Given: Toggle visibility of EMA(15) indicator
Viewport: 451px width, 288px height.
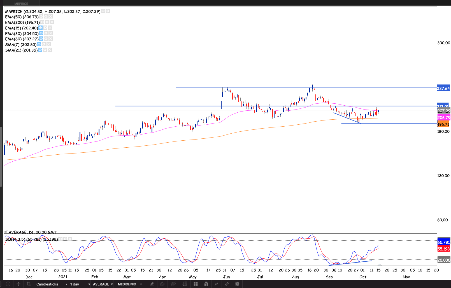Looking at the screenshot, I should pyautogui.click(x=41, y=28).
